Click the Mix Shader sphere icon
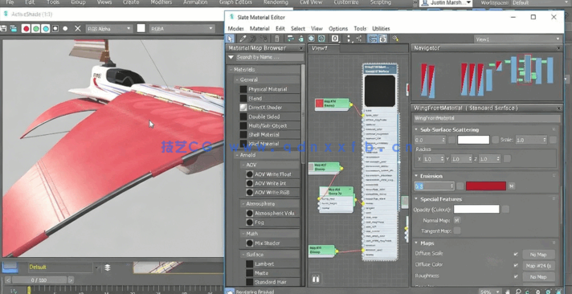Viewport: 572px width, 294px height. (250, 243)
